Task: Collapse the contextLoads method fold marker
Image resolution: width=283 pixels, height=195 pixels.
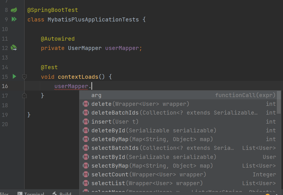Action: (24, 77)
